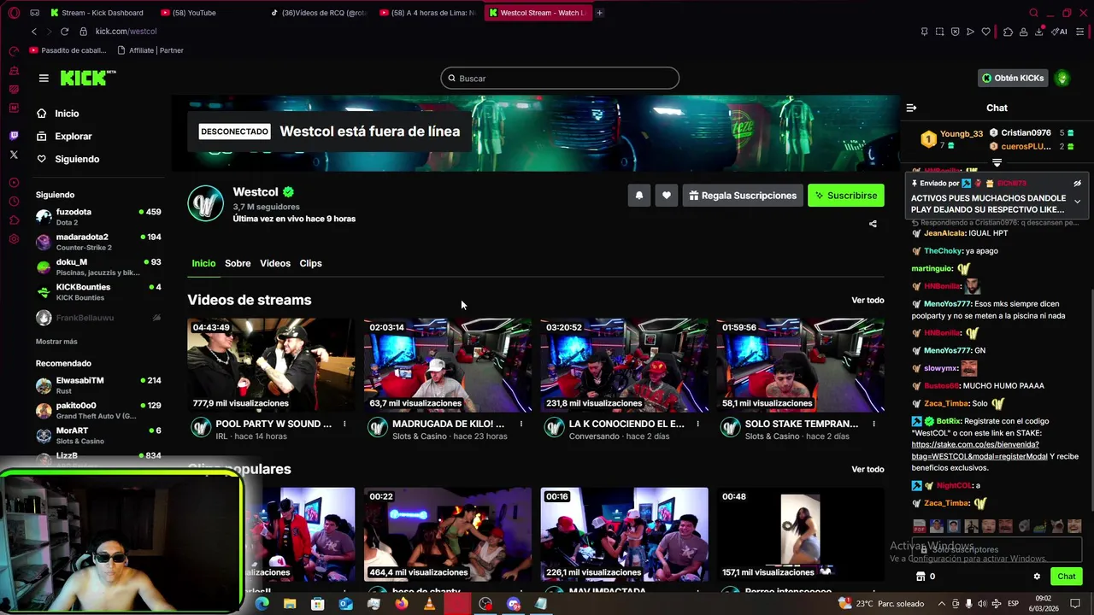Open Firefox from the taskbar
This screenshot has height=615, width=1094.
[402, 604]
